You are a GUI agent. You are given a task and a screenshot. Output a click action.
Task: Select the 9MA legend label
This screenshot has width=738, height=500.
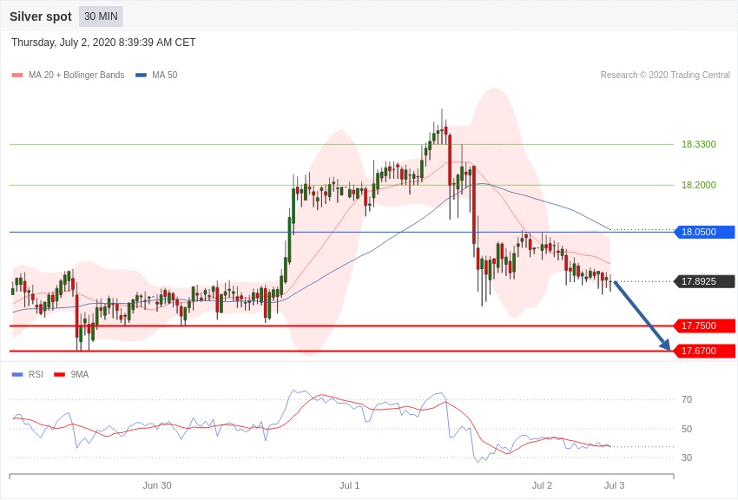pos(80,374)
